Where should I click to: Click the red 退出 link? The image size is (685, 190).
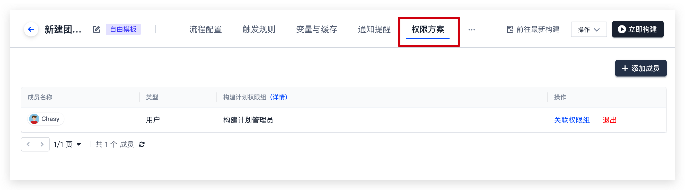click(x=609, y=120)
